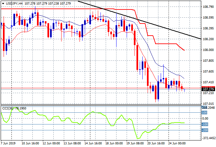Select the CCI(30) -78.1950 indicator label
The width and height of the screenshot is (216, 147).
point(14,108)
